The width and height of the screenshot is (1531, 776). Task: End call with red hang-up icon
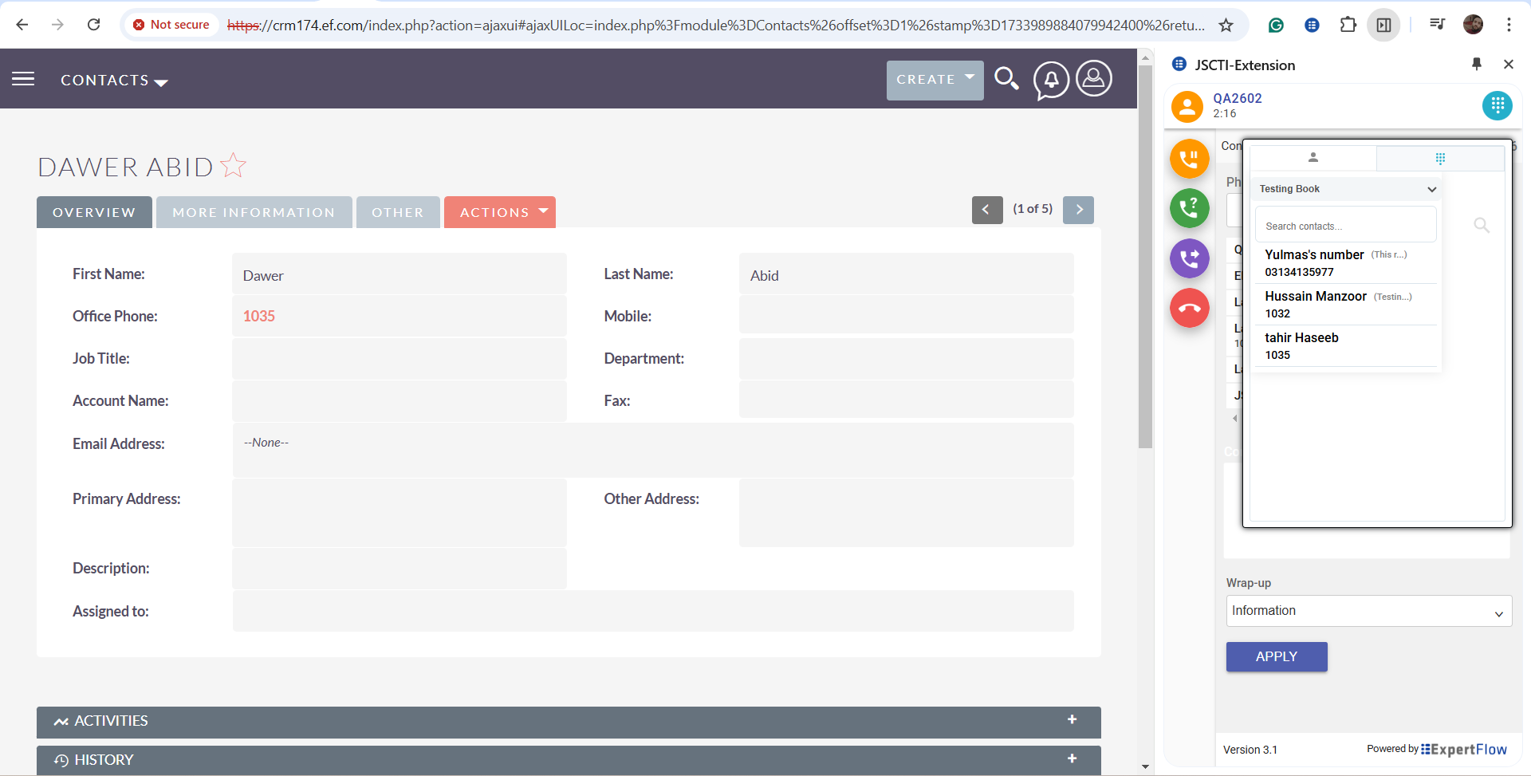pos(1189,308)
